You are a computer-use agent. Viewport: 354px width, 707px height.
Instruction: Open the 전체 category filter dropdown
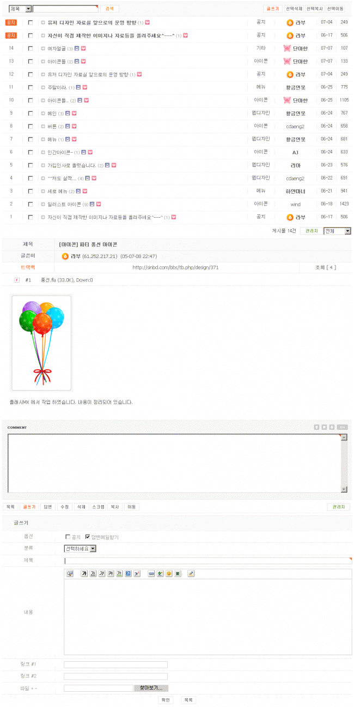[x=337, y=231]
